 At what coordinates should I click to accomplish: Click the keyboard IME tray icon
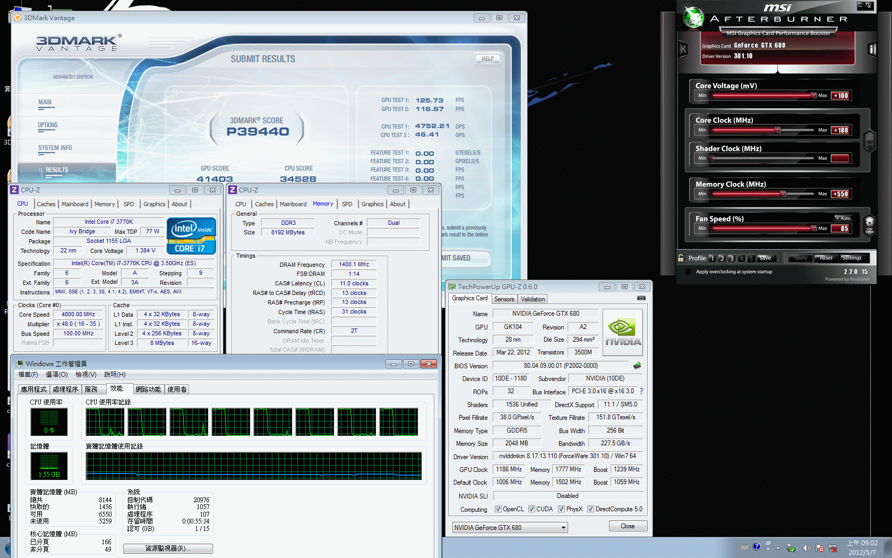(745, 547)
